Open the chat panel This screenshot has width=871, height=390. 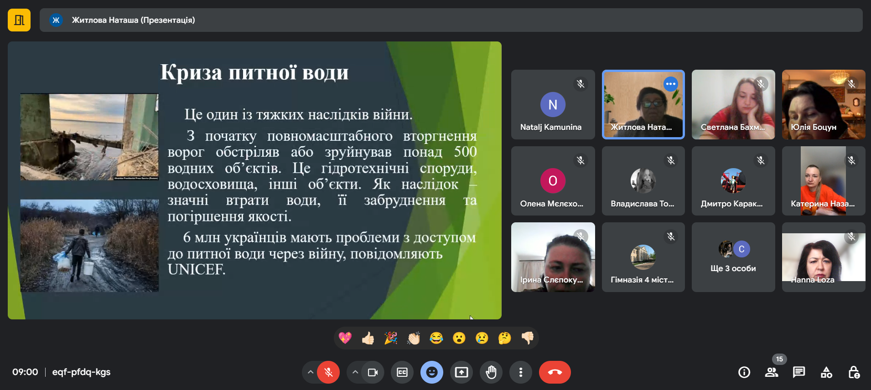point(798,372)
